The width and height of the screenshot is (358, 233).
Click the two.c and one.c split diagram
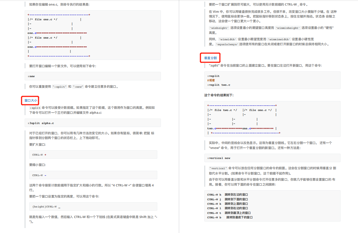click(x=273, y=119)
